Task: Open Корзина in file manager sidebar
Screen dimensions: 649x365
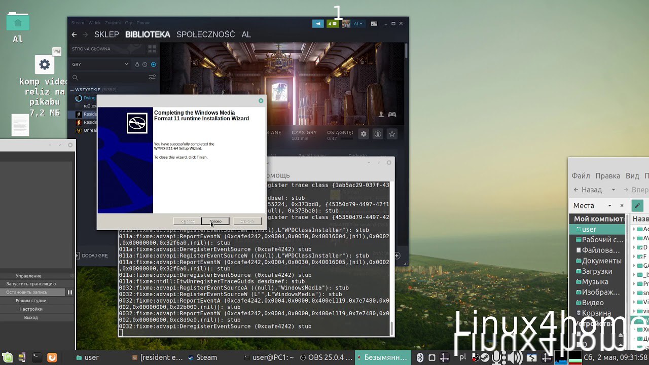Action: click(x=598, y=313)
